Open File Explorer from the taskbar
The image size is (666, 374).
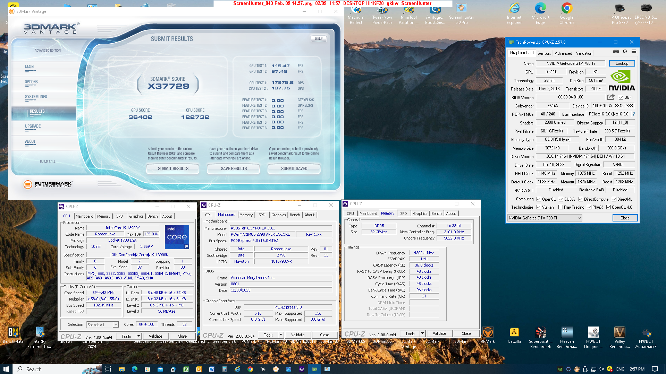(121, 369)
